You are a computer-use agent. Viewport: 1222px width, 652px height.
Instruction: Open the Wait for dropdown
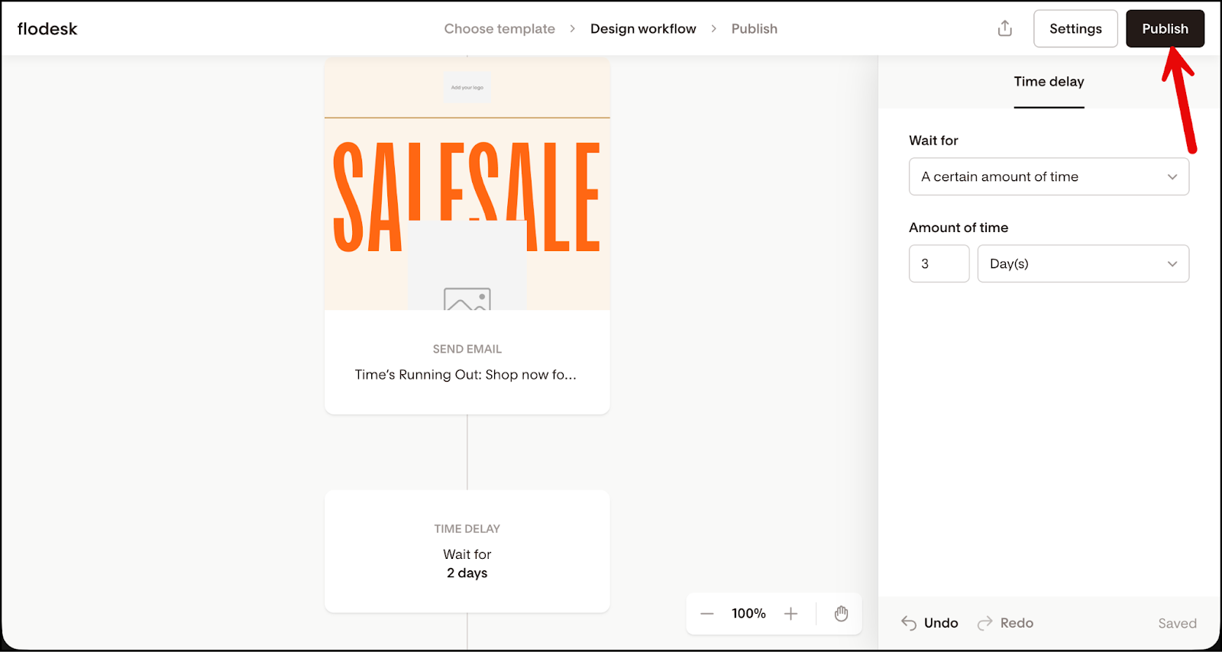click(1048, 177)
